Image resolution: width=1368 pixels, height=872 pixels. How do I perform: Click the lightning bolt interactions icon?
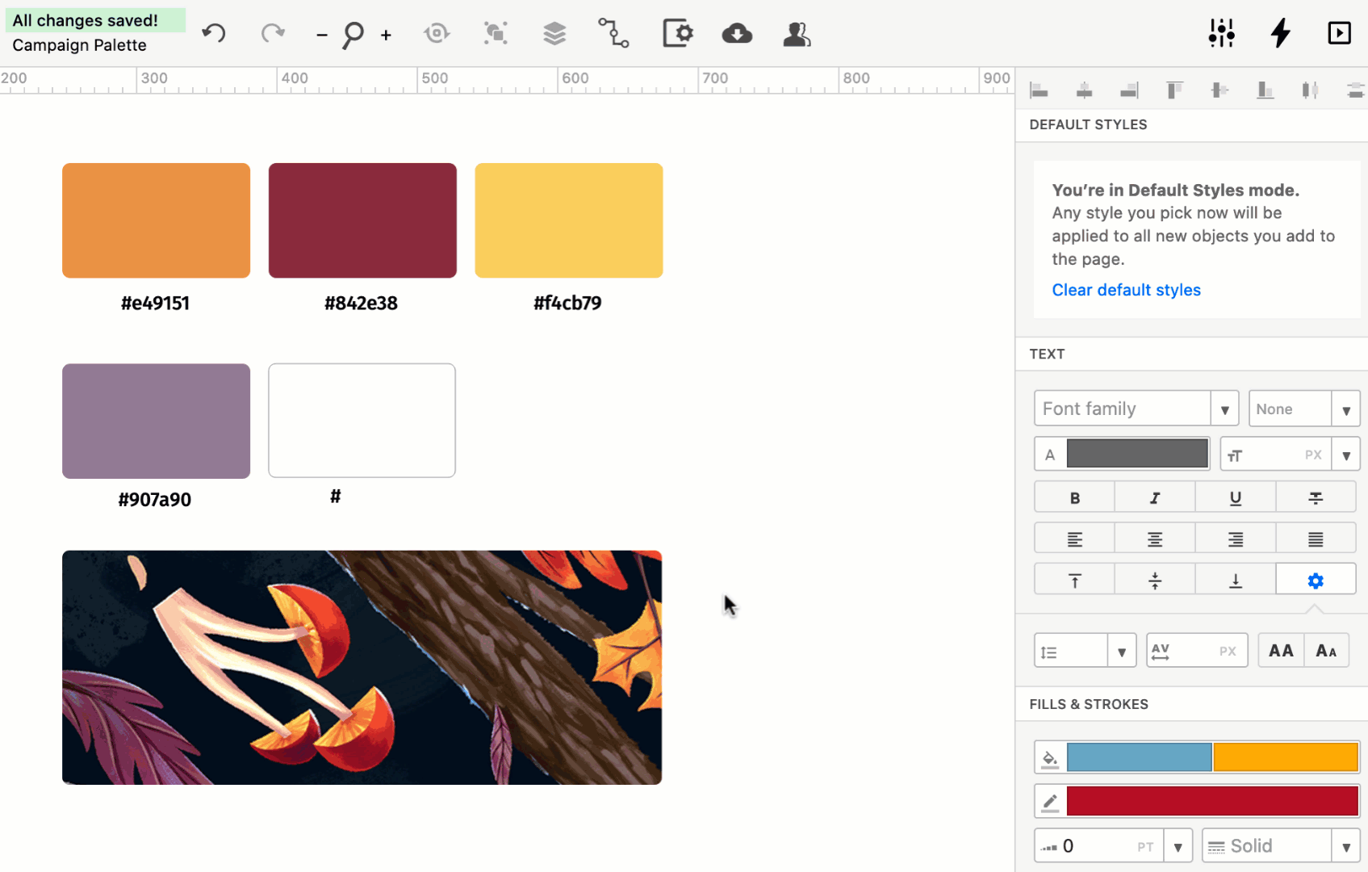(x=1280, y=34)
